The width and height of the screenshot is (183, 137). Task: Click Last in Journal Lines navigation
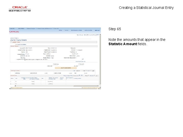[x=97, y=76]
